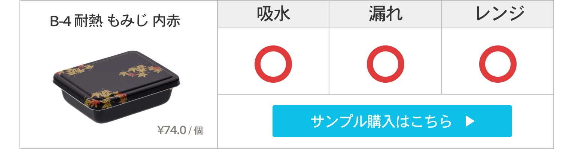
Task: Click the white arrow on the sample button
Action: coord(470,121)
